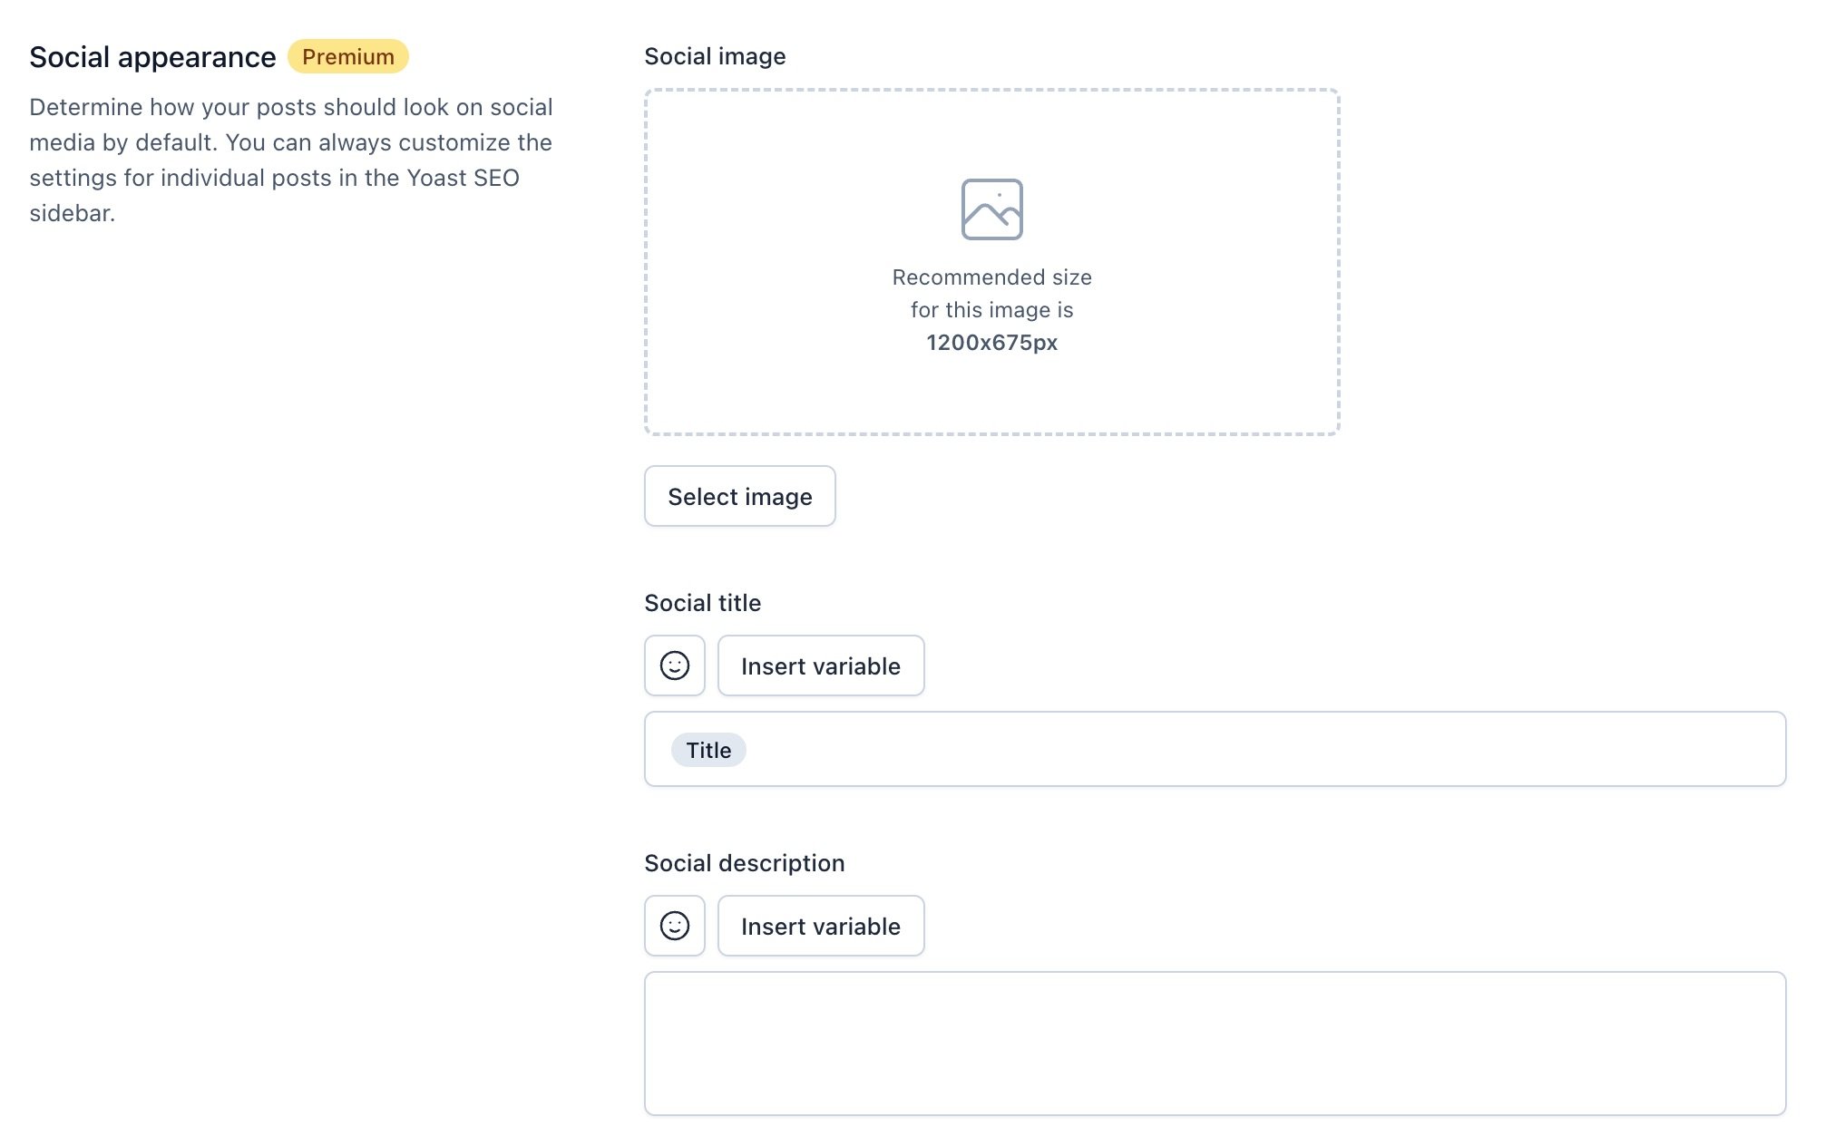The image size is (1825, 1146).
Task: Remove the Title tag from the title field
Action: pyautogui.click(x=708, y=750)
